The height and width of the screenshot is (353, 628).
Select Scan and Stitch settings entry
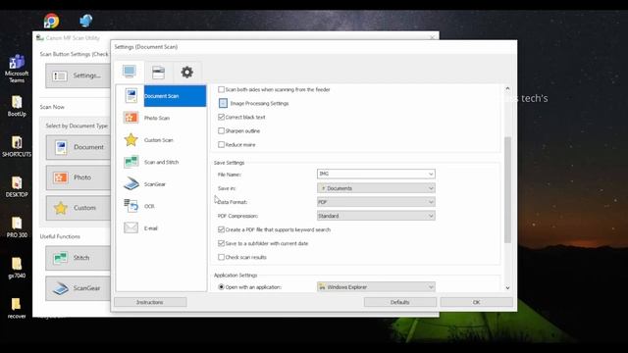pos(161,162)
